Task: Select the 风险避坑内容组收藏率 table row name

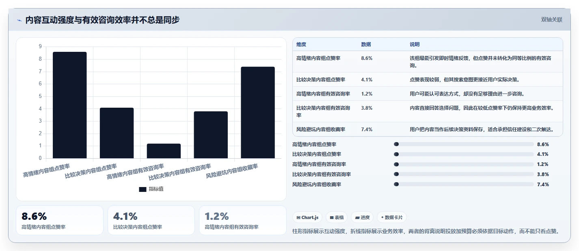Action: pos(321,130)
